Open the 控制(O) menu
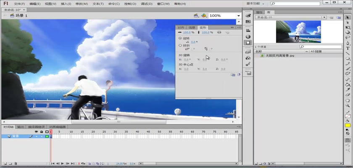353x168 pixels. pyautogui.click(x=130, y=4)
